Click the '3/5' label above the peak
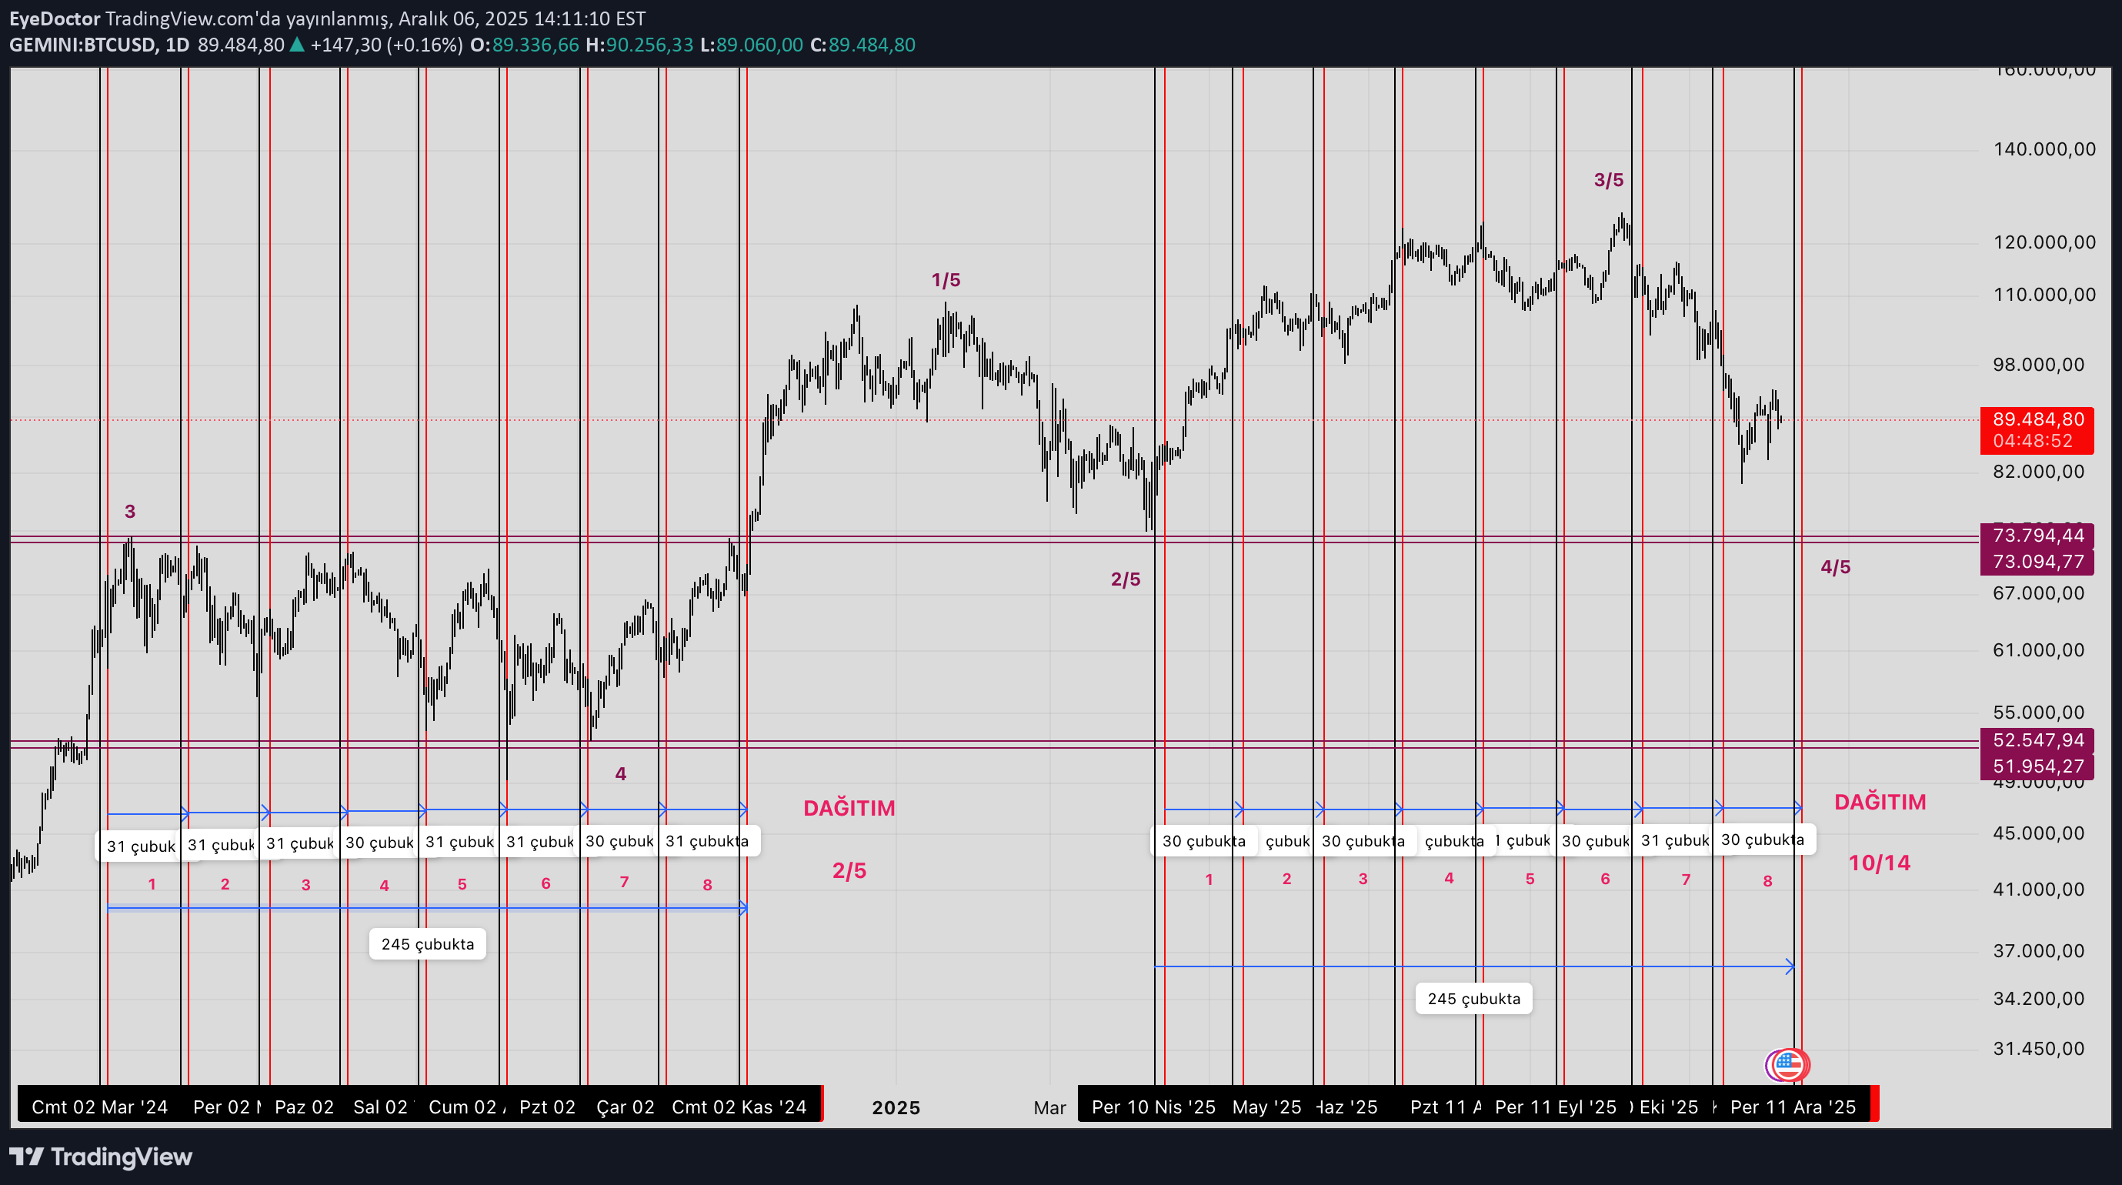Image resolution: width=2122 pixels, height=1185 pixels. [1608, 179]
